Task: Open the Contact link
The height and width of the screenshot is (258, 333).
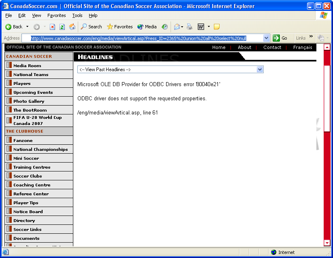Action: click(x=272, y=47)
